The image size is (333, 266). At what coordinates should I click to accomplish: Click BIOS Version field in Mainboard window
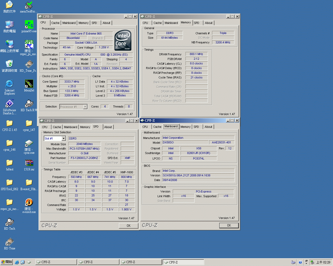[x=198, y=175]
